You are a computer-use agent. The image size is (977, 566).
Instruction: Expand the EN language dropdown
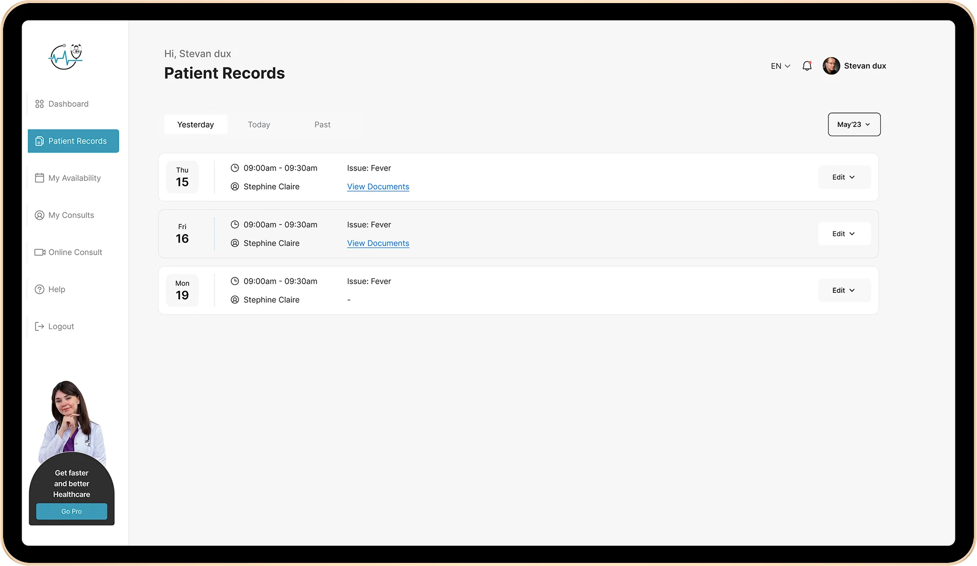[780, 66]
